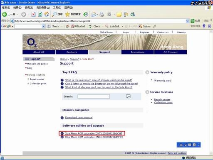Viewport: 213px width, 160px height.
Task: Click the FAQ Search input field
Action: 94,96
